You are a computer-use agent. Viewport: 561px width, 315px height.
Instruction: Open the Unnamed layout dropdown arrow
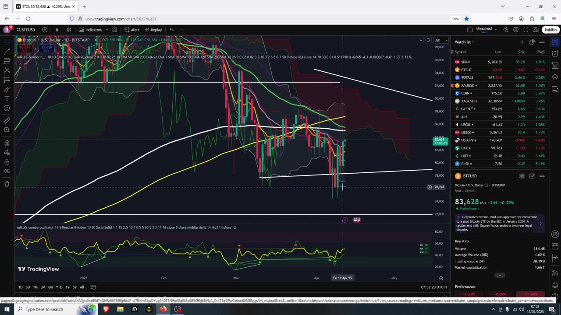496,29
